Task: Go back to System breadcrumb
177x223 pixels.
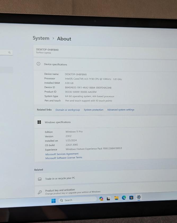Action: pyautogui.click(x=41, y=38)
